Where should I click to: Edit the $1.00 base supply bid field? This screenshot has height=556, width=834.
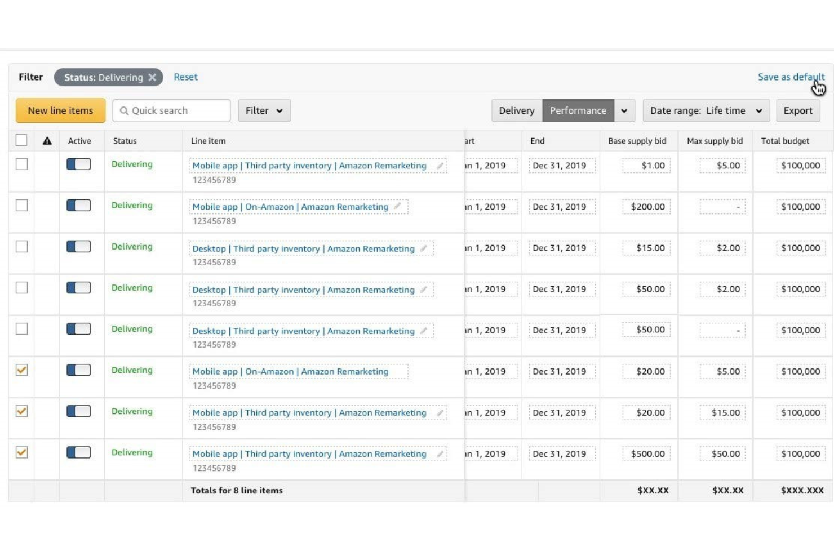coord(646,166)
